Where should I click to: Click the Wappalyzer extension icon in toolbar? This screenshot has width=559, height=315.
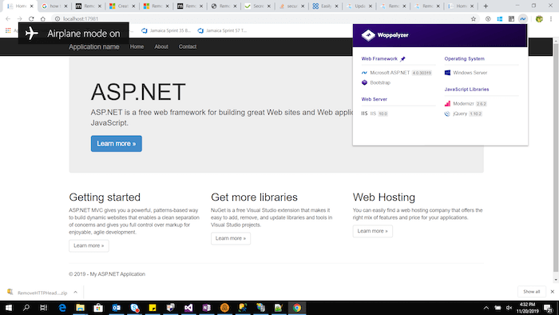point(522,19)
